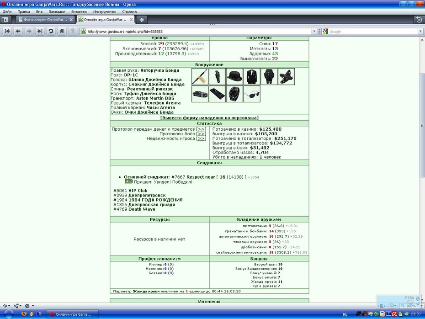Viewport: 425px width, 319px height.
Task: Click the Смокинг Джеймса Бонда tuxedo icon
Action: click(252, 77)
